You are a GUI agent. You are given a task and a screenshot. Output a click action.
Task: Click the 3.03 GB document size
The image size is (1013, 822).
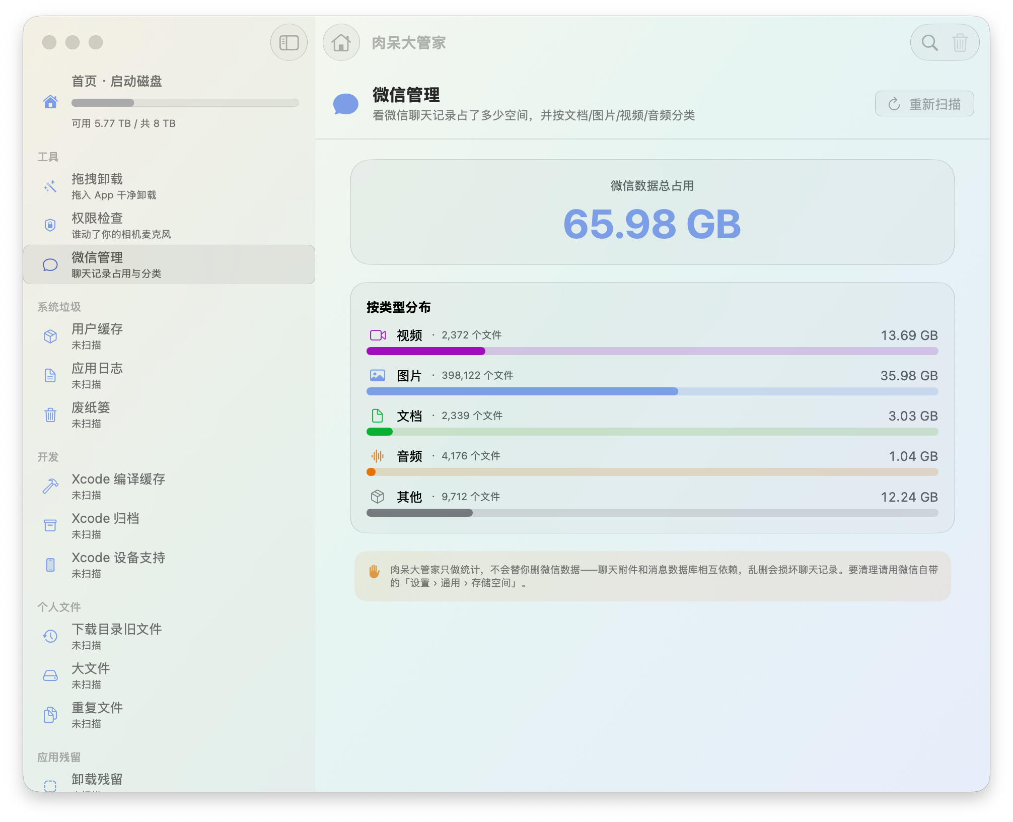coord(913,416)
